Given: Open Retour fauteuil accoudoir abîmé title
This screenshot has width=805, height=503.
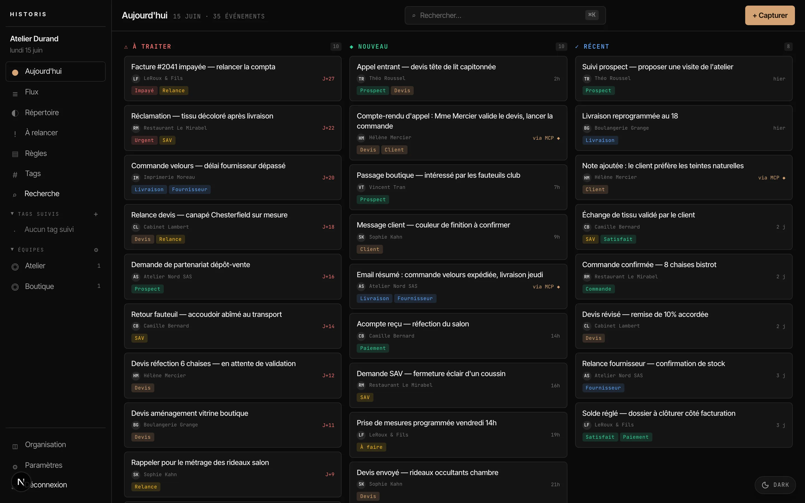Looking at the screenshot, I should tap(206, 314).
